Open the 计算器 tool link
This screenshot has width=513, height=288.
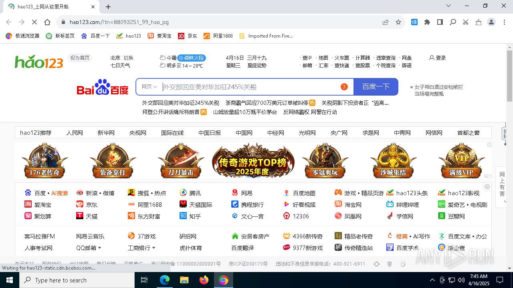click(x=363, y=58)
